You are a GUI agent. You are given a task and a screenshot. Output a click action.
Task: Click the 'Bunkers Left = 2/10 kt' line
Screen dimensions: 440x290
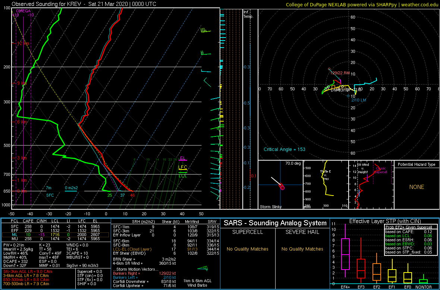144,277
